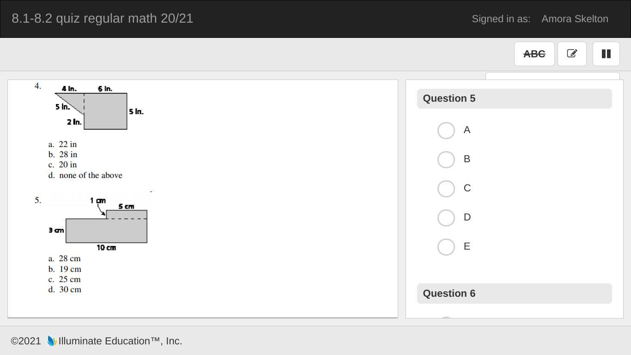
Task: Click the Question 6 header bar
Action: (514, 294)
